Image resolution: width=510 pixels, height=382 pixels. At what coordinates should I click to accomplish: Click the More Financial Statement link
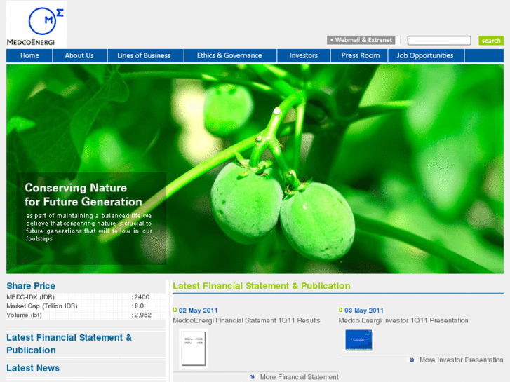[300, 377]
